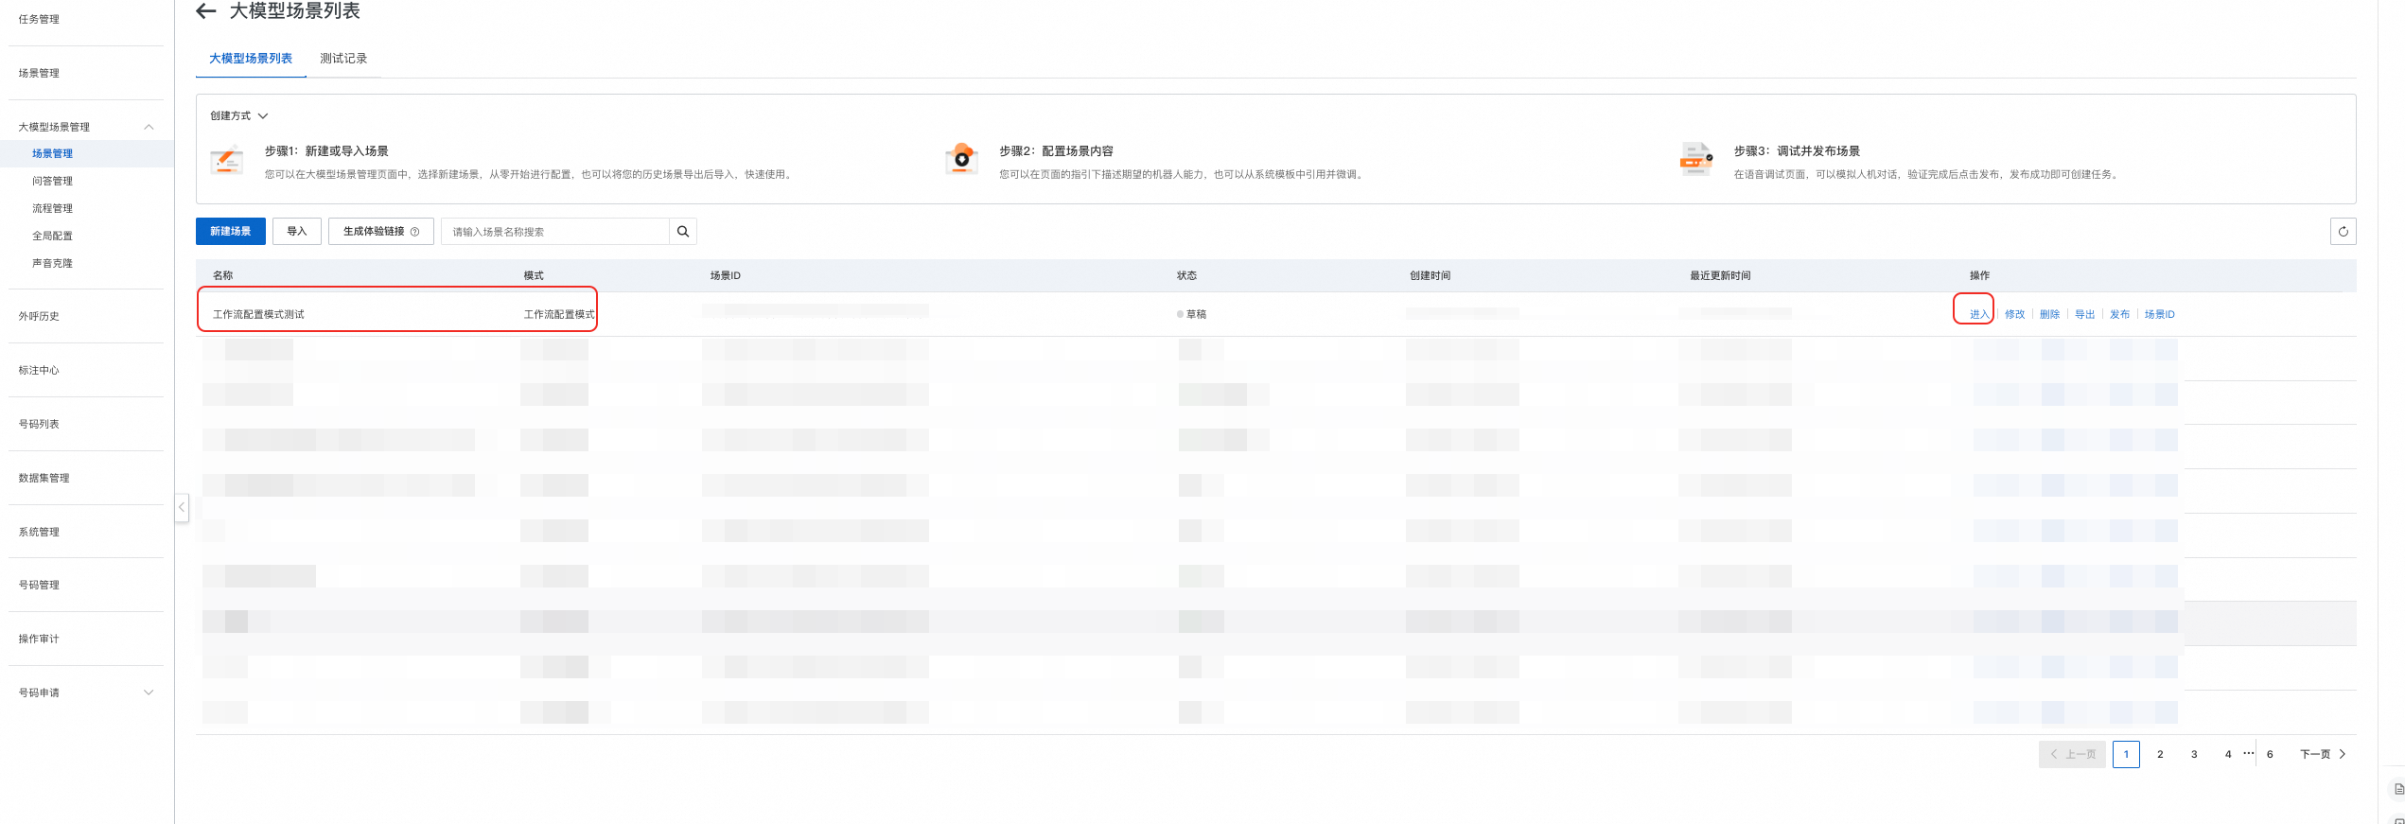
Task: Focus the 请输入场景名称搜索 search field
Action: click(x=555, y=232)
